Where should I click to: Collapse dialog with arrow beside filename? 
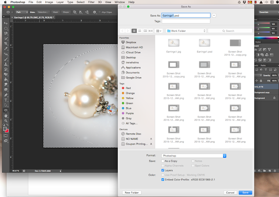click(x=214, y=15)
